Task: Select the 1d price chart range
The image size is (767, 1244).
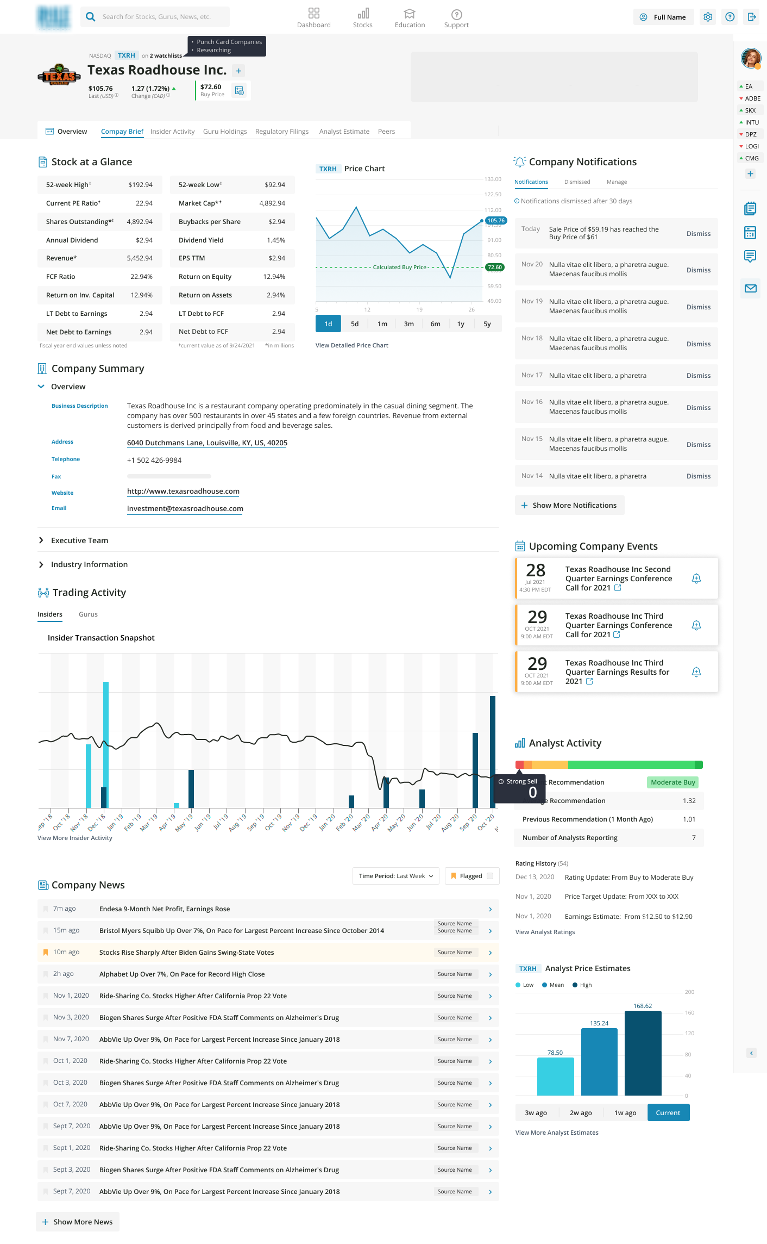Action: tap(328, 324)
